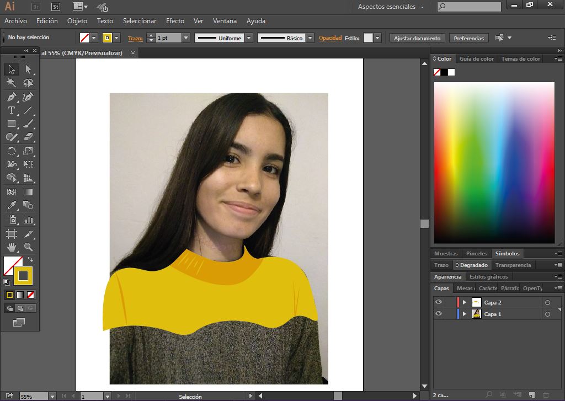Select the Pen tool
565x401 pixels.
[x=12, y=97]
